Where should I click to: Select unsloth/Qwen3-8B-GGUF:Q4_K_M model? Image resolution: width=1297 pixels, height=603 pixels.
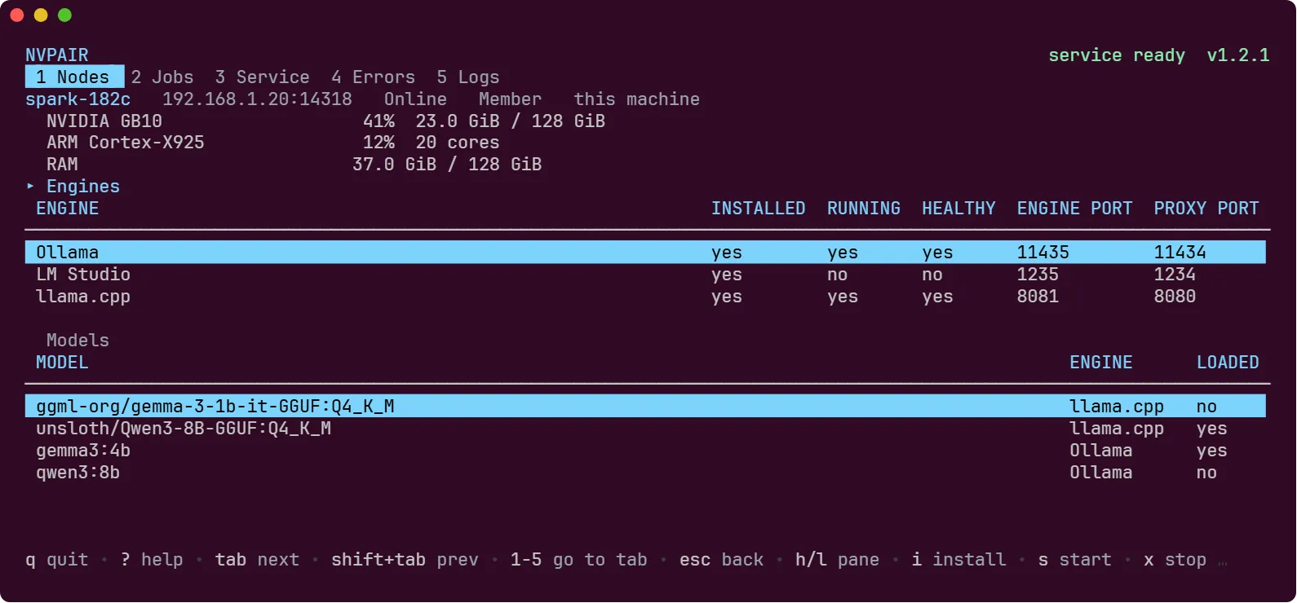click(x=645, y=428)
